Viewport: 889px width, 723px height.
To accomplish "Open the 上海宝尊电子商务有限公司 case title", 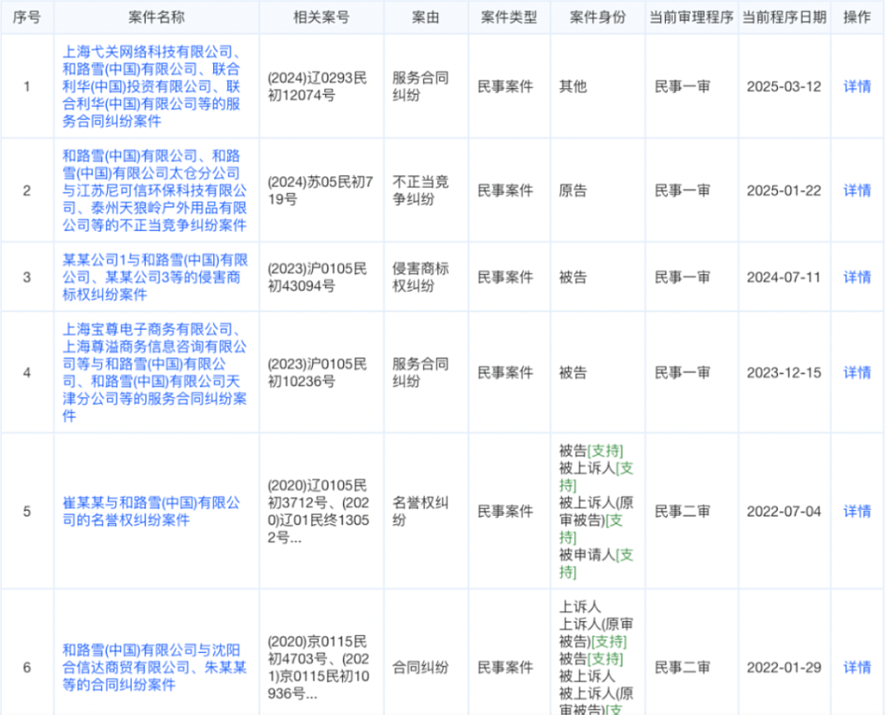I will click(155, 373).
